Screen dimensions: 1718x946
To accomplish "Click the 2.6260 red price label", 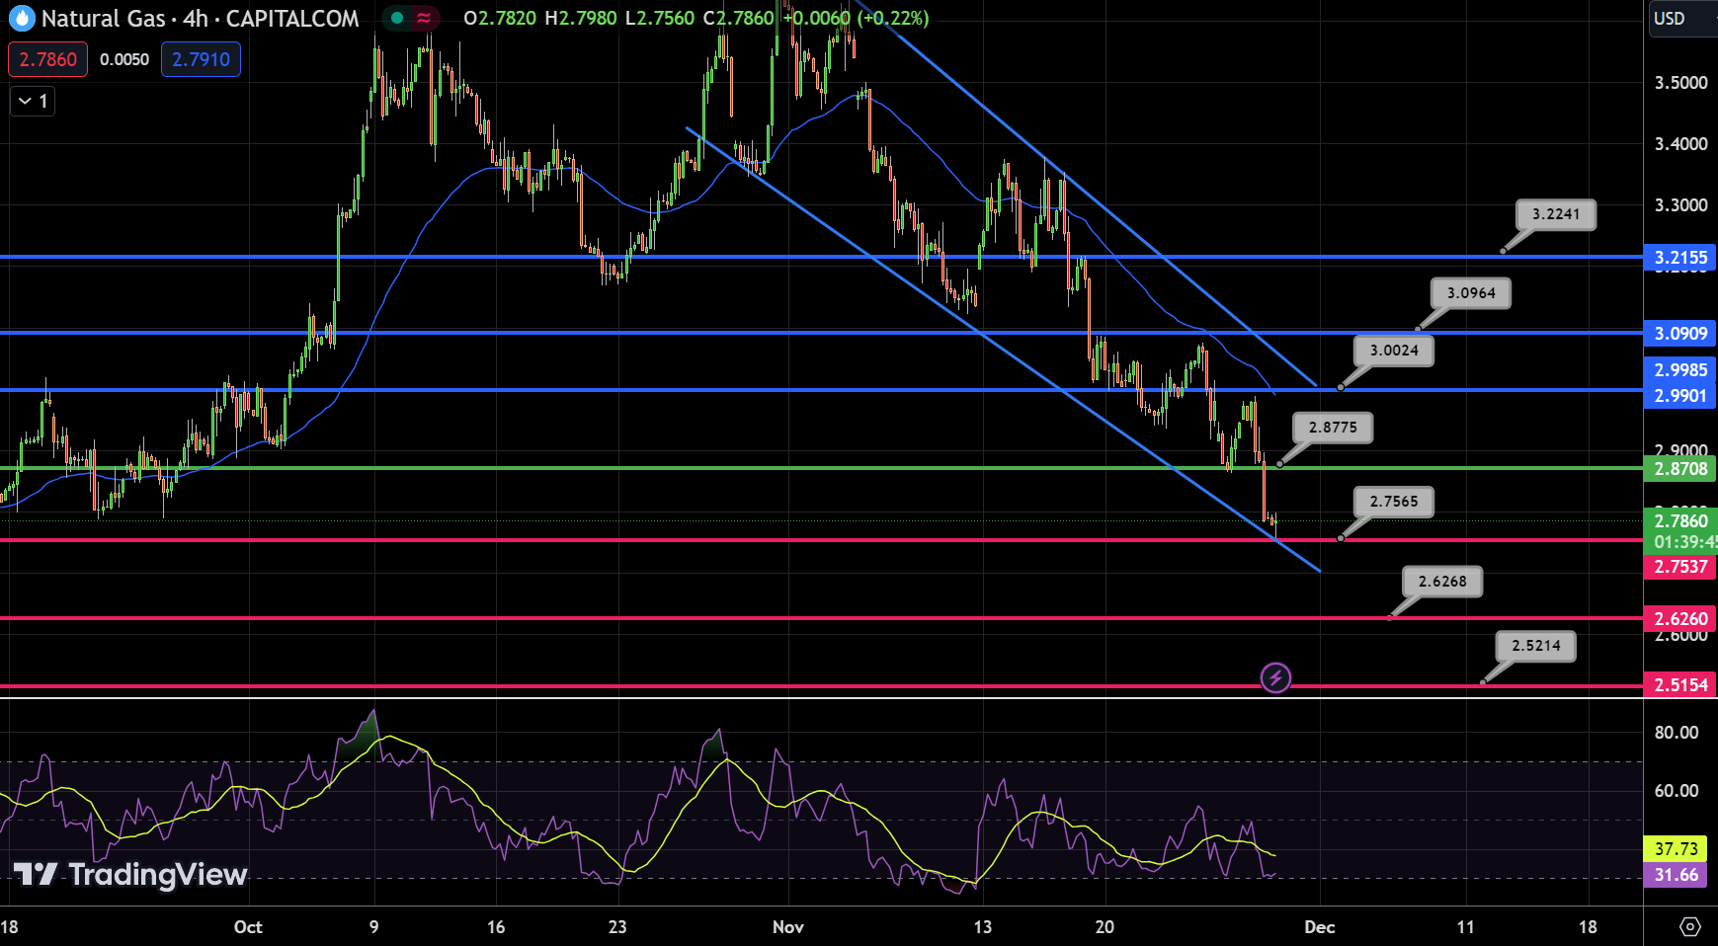I will [x=1680, y=619].
